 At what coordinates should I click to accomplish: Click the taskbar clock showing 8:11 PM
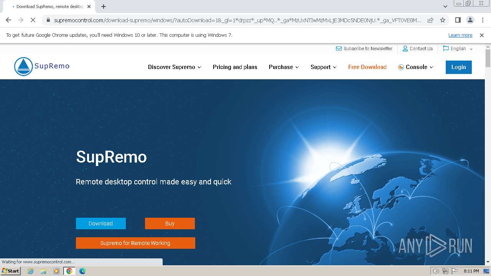tap(471, 271)
